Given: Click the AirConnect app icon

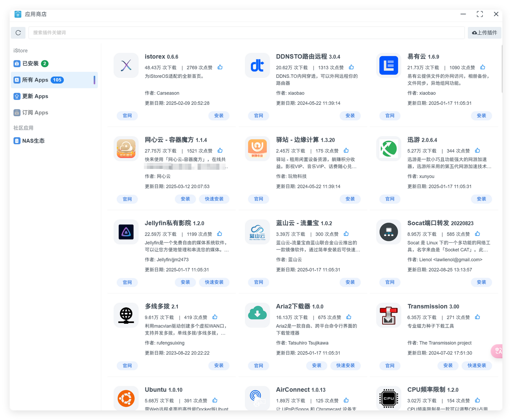Looking at the screenshot, I should [257, 398].
